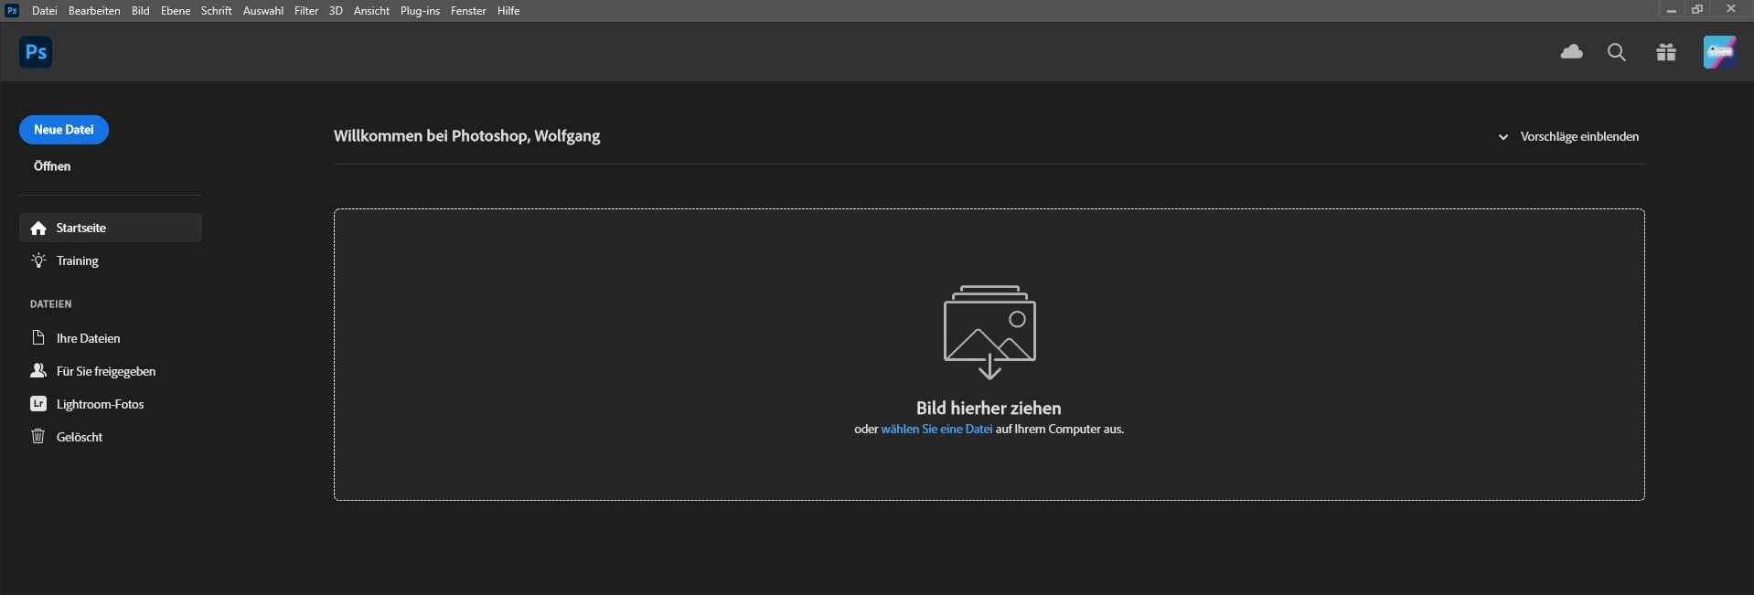Create a new file with Neue Datei
The image size is (1754, 595).
point(64,130)
